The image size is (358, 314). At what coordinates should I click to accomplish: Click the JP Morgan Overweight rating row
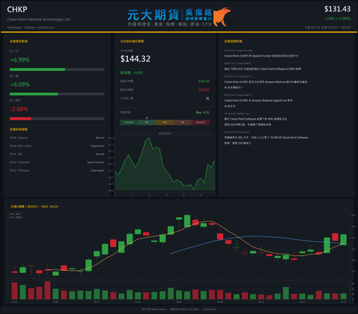point(57,171)
